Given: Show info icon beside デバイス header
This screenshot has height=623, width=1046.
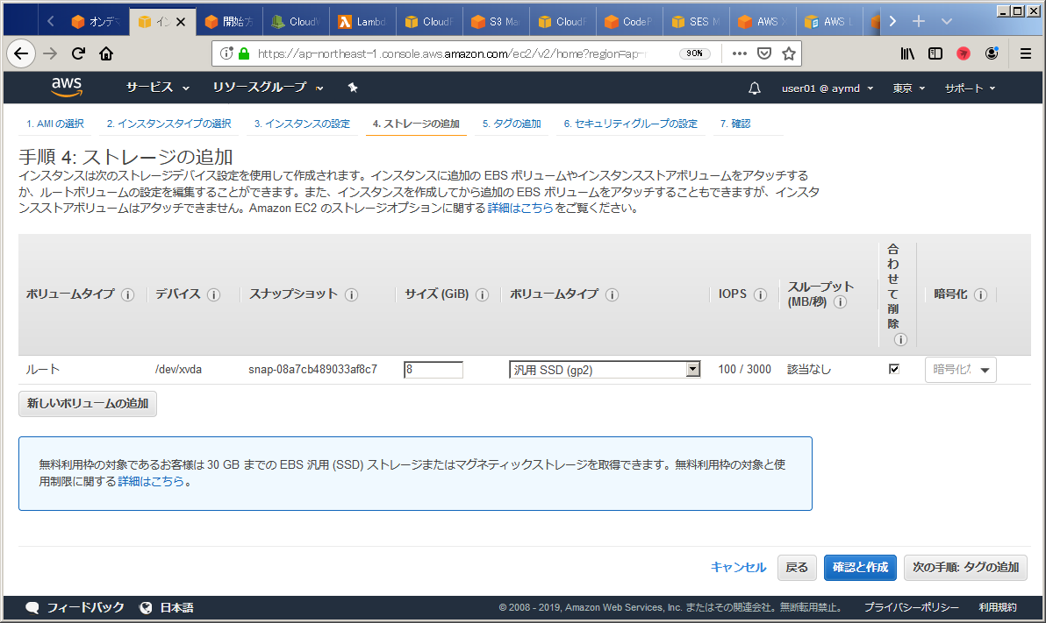Looking at the screenshot, I should click(x=213, y=294).
